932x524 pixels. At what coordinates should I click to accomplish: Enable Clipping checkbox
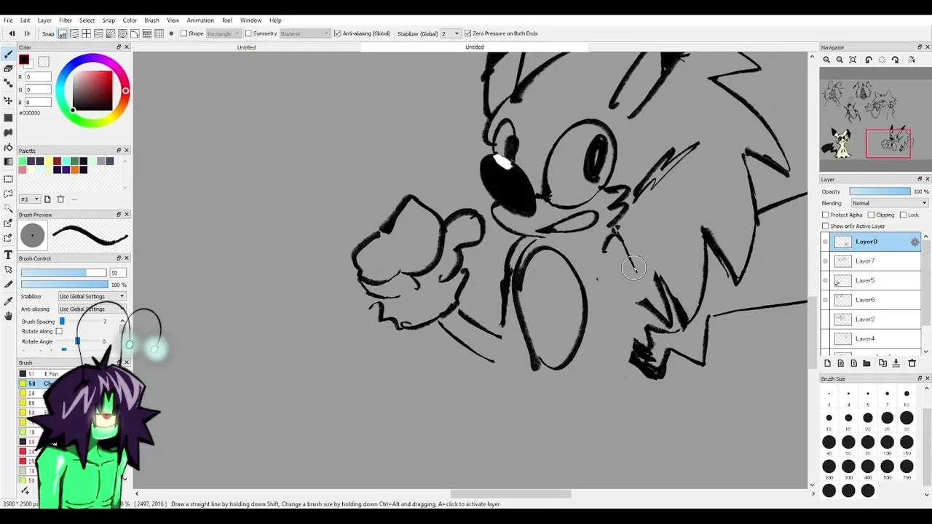pyautogui.click(x=871, y=215)
